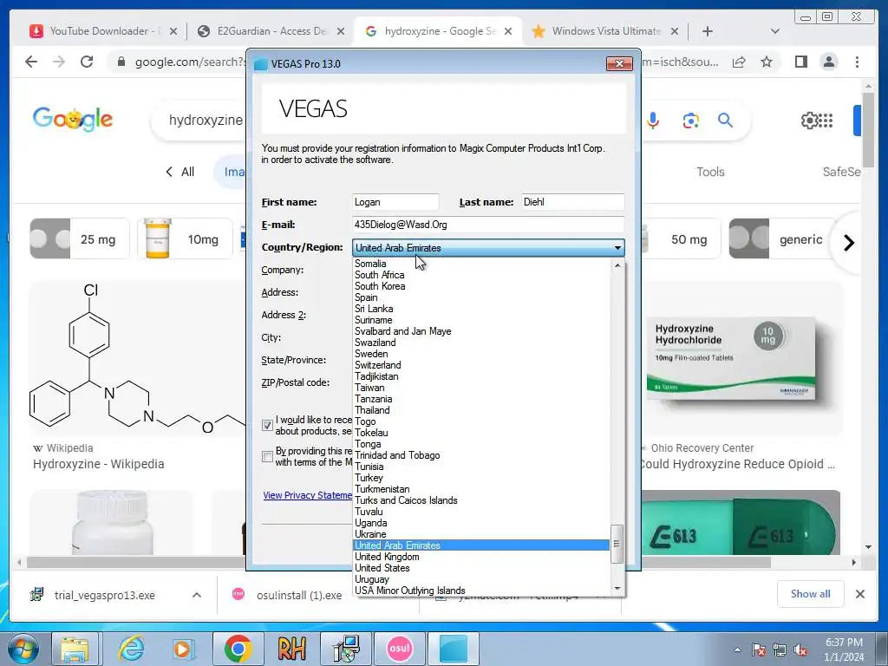888x666 pixels.
Task: Click into the E-mail field
Action: [488, 225]
